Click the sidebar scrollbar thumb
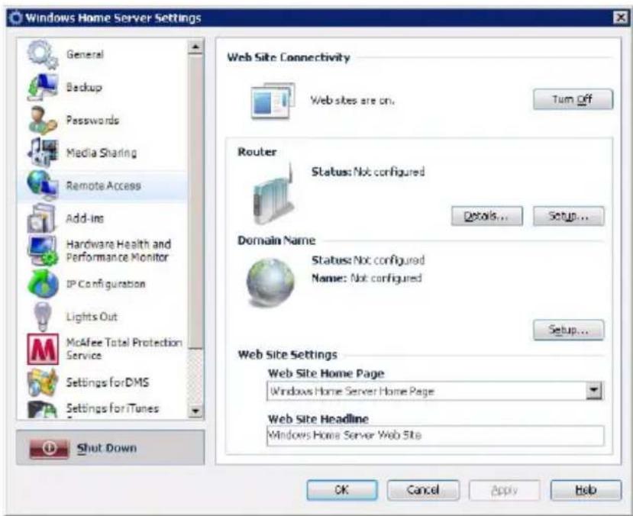The image size is (633, 516). 195,202
